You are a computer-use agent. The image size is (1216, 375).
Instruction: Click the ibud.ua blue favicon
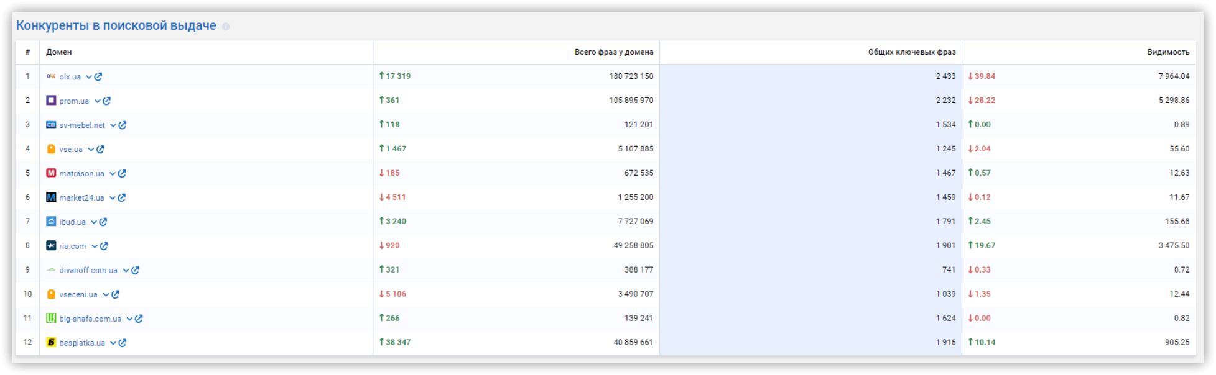51,222
